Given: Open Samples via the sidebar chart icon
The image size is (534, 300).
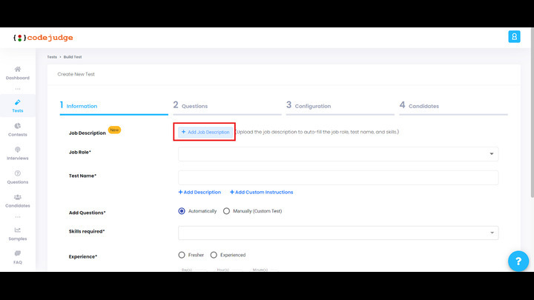Looking at the screenshot, I should click(18, 230).
